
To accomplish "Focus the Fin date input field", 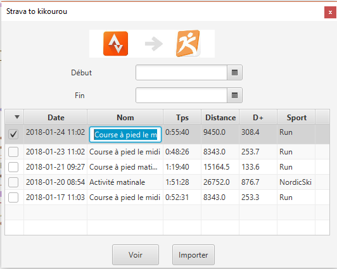I will tap(181, 96).
